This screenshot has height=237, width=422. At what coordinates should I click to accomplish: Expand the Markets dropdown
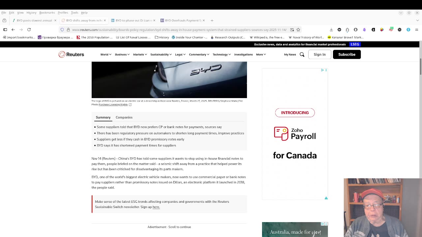[140, 54]
